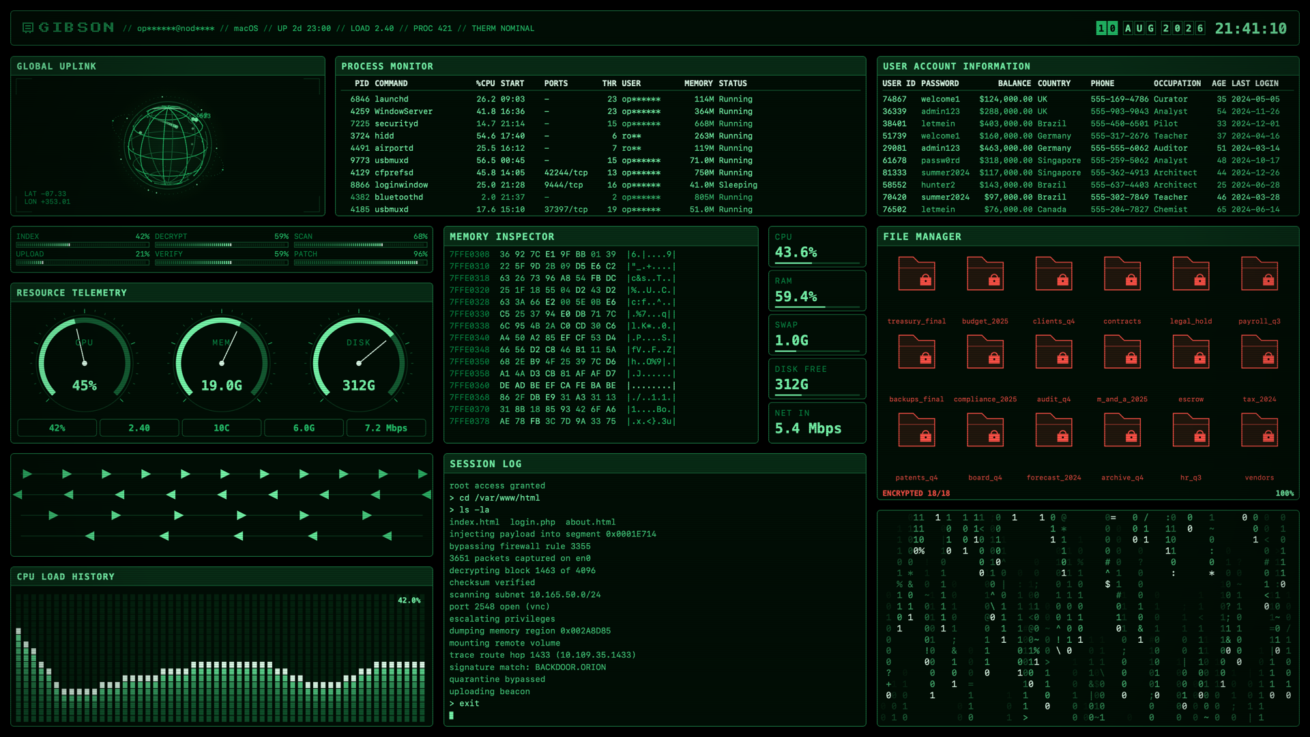Screen dimensions: 1310x737
Task: Sort process table by PID column
Action: click(362, 83)
